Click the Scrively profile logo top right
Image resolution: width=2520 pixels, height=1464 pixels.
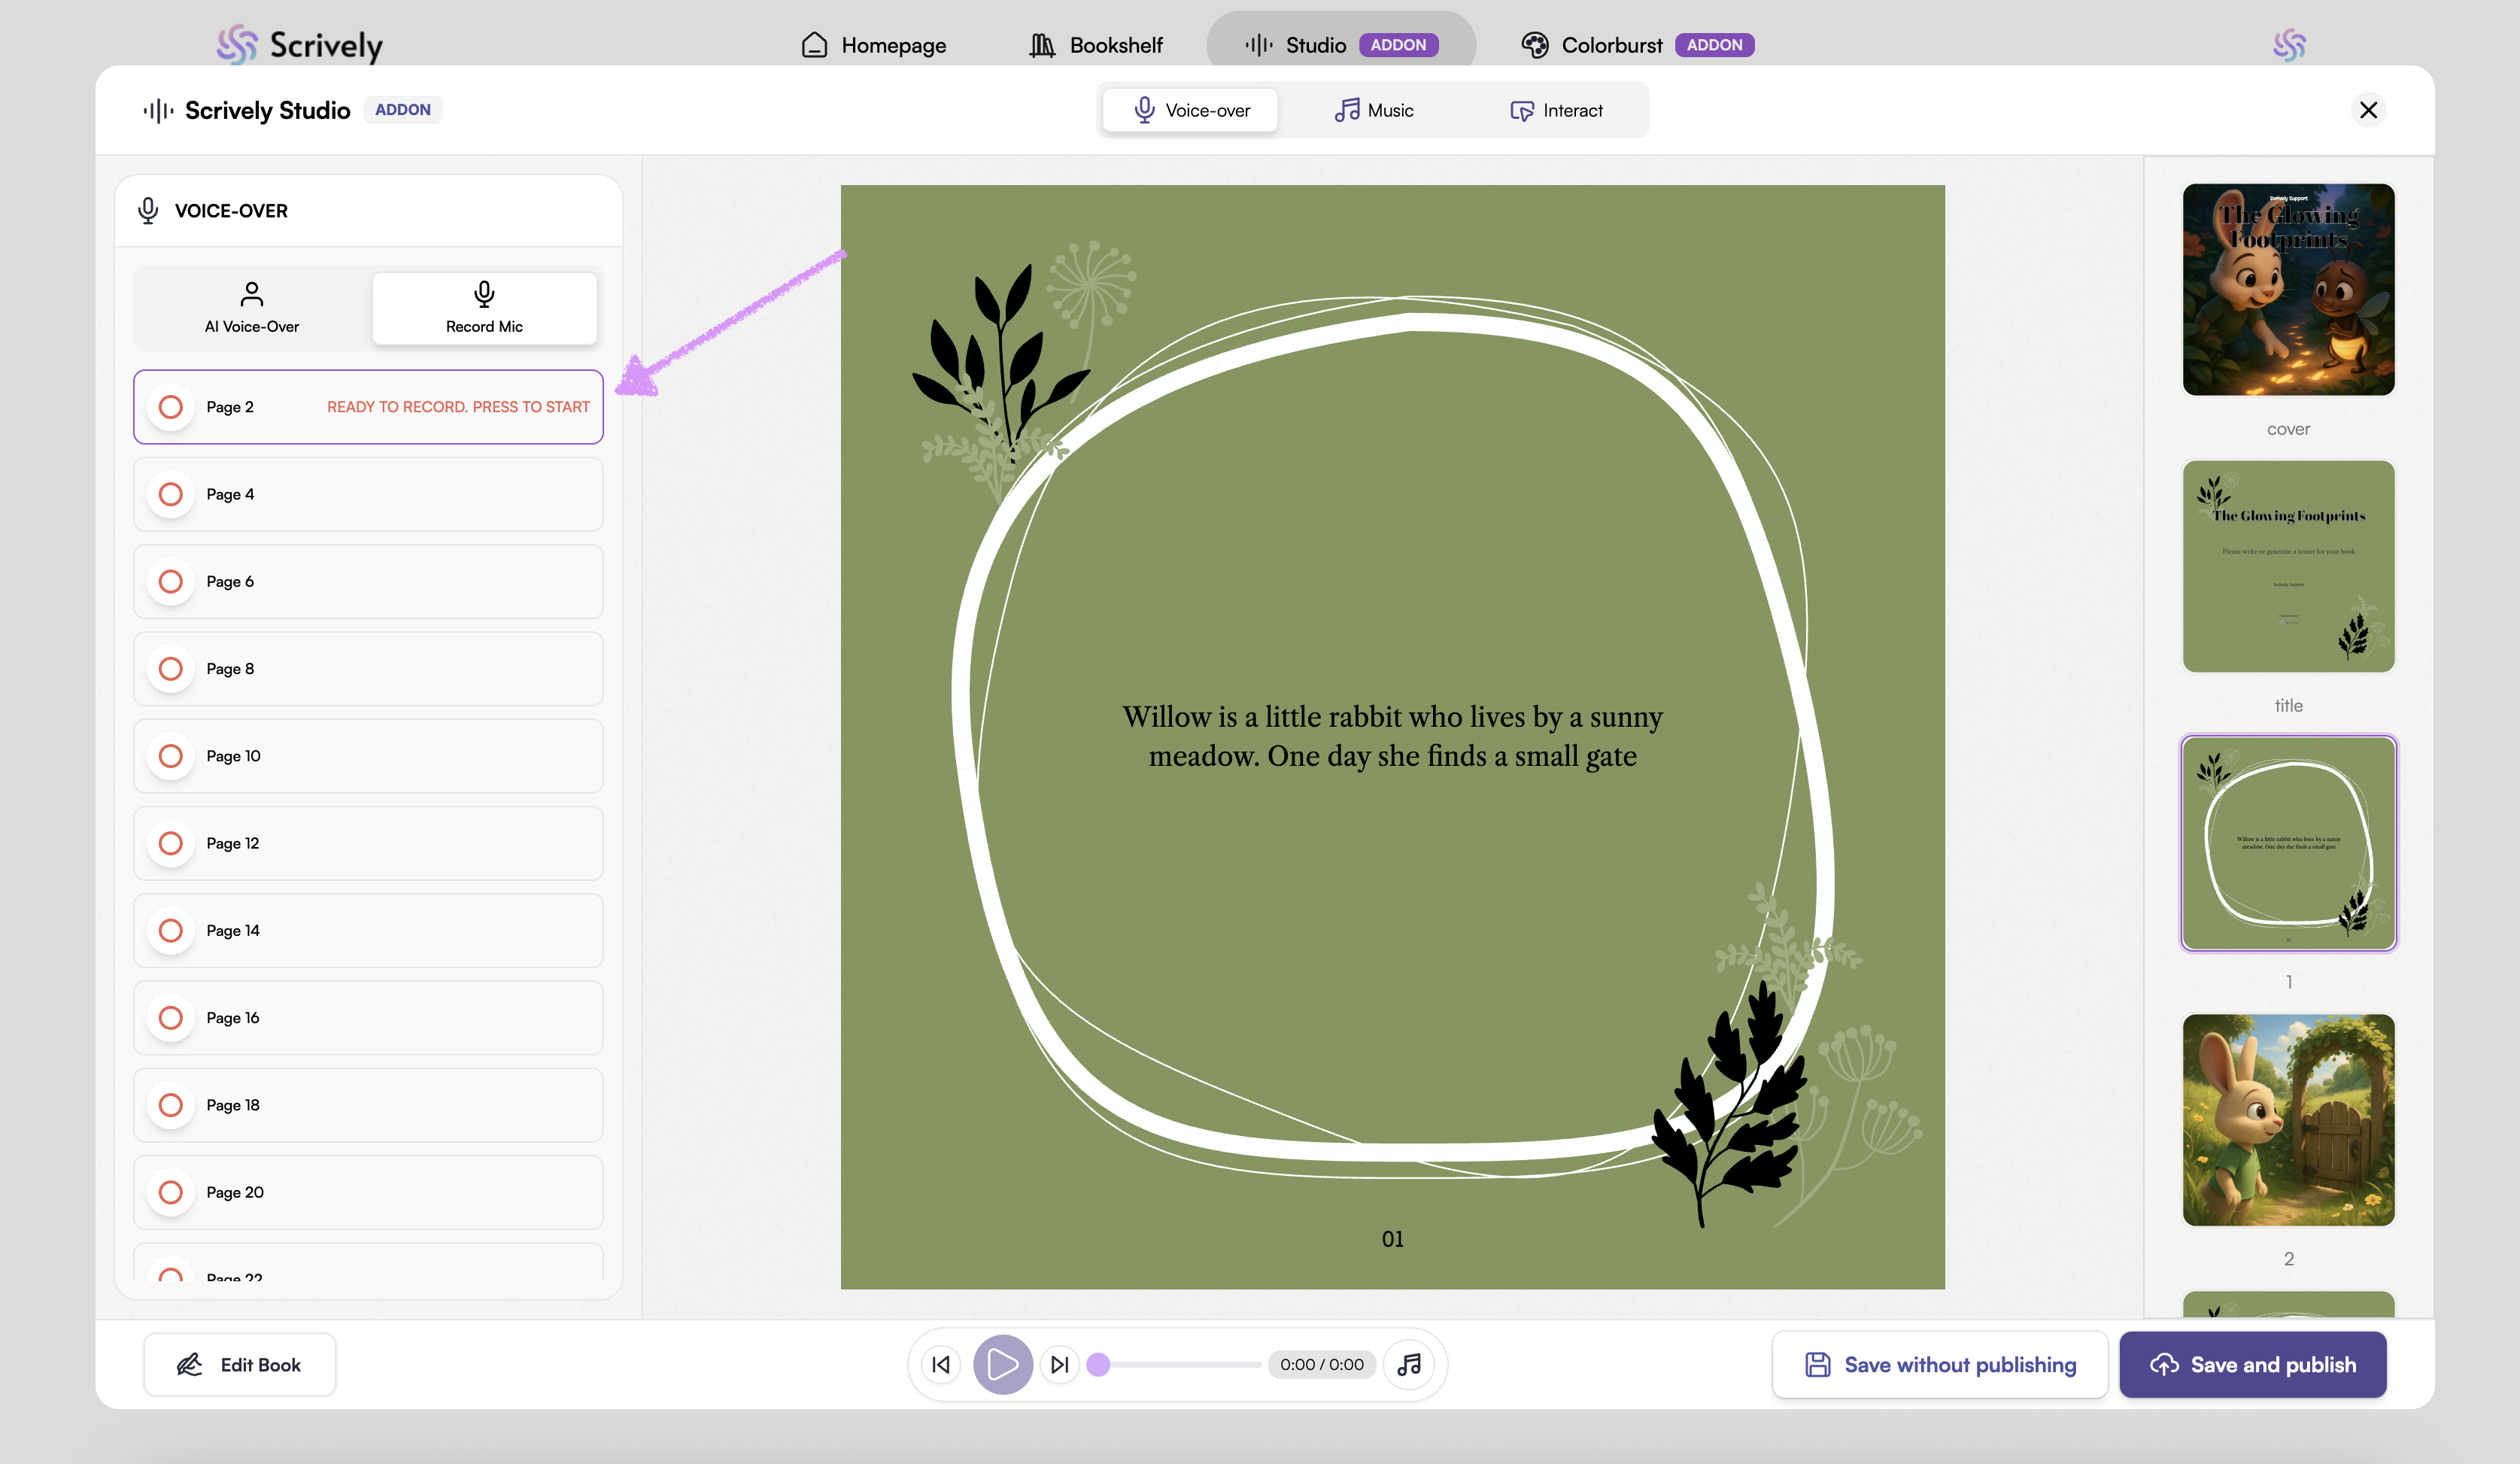pyautogui.click(x=2288, y=45)
